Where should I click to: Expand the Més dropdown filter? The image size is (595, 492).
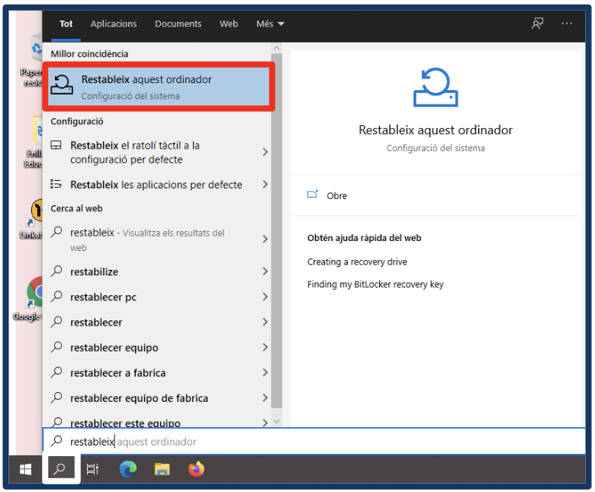(x=270, y=24)
